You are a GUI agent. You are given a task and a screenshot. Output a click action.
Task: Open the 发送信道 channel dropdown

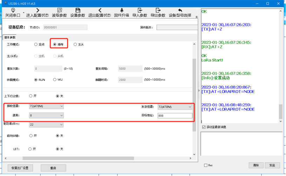175,107
